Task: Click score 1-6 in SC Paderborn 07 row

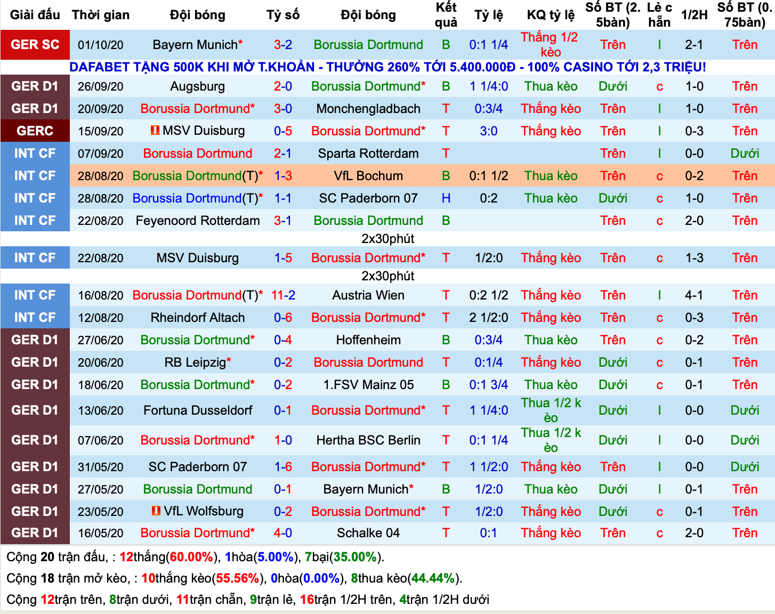Action: point(283,467)
